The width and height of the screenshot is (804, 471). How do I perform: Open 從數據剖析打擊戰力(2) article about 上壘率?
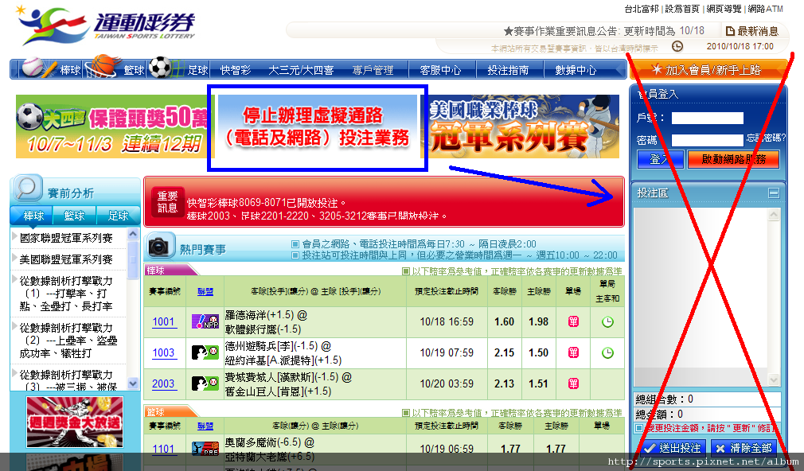coord(68,341)
